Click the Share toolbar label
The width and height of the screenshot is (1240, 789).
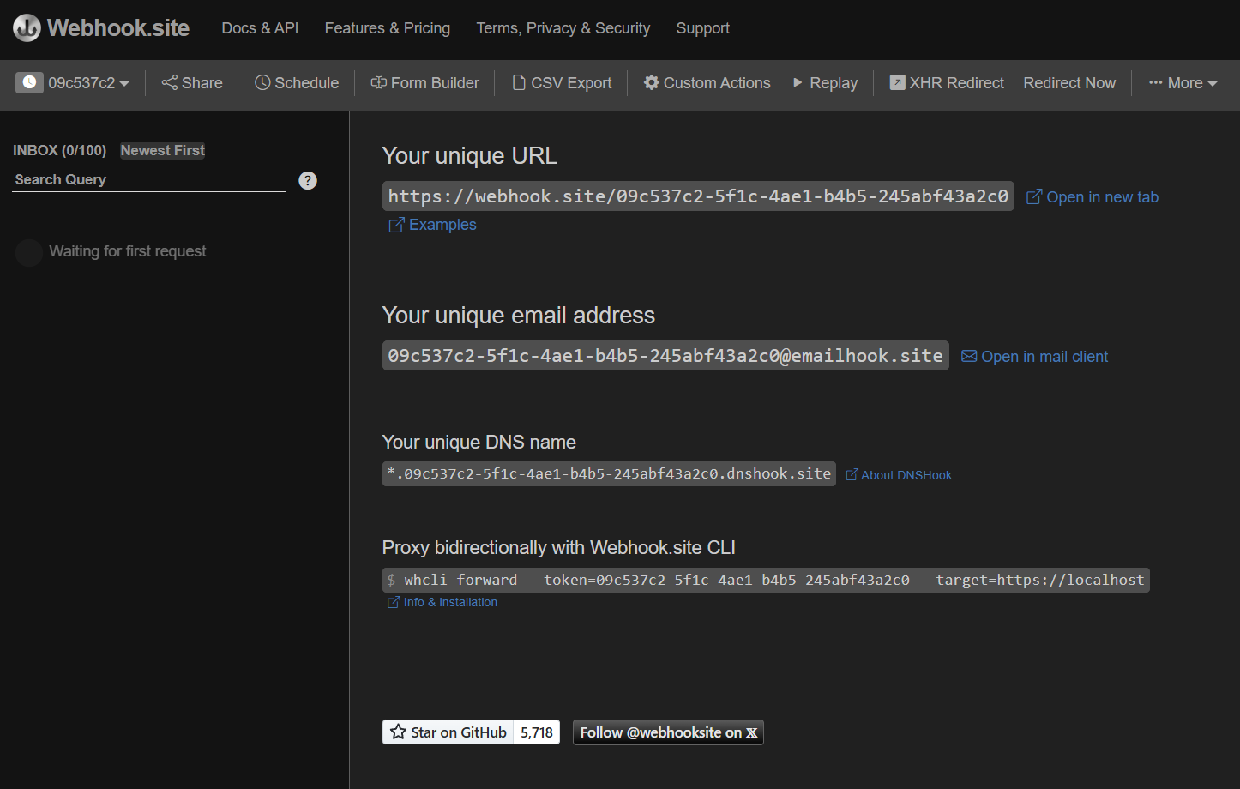pos(202,83)
